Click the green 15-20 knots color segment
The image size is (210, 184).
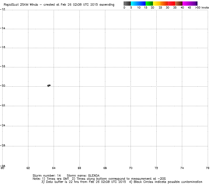pos(149,3)
